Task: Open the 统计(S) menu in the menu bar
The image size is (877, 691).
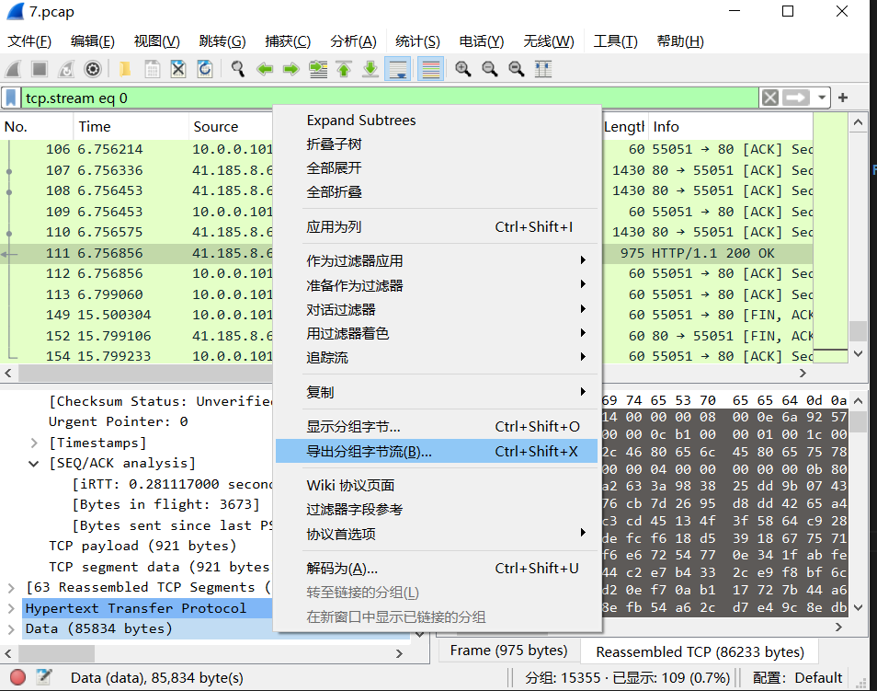Action: click(417, 41)
